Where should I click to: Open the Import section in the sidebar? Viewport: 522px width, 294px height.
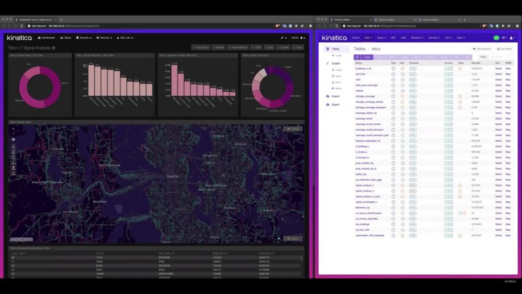click(334, 95)
